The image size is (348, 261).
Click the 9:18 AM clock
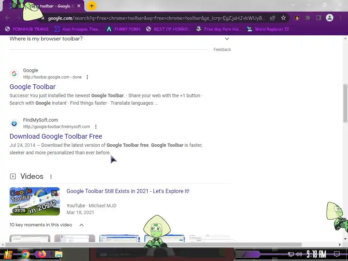316,254
